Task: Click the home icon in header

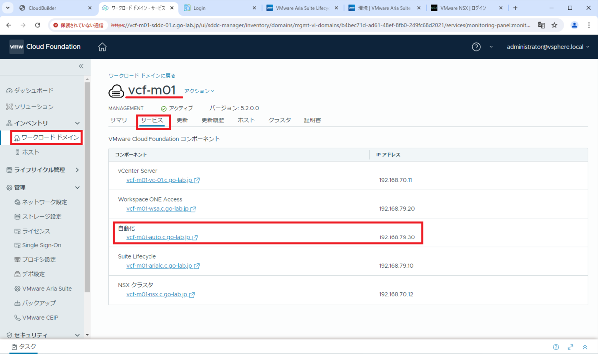Action: [x=102, y=47]
